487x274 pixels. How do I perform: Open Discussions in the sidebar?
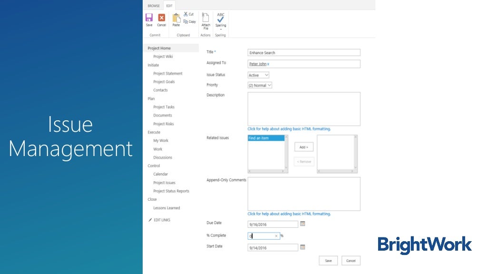[163, 157]
